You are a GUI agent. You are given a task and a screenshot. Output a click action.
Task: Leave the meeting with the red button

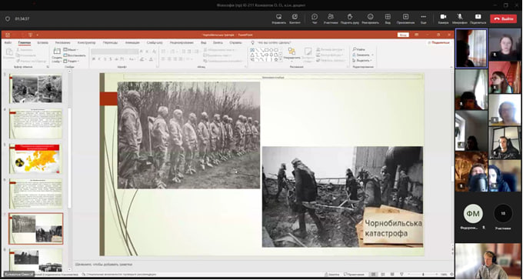[503, 19]
